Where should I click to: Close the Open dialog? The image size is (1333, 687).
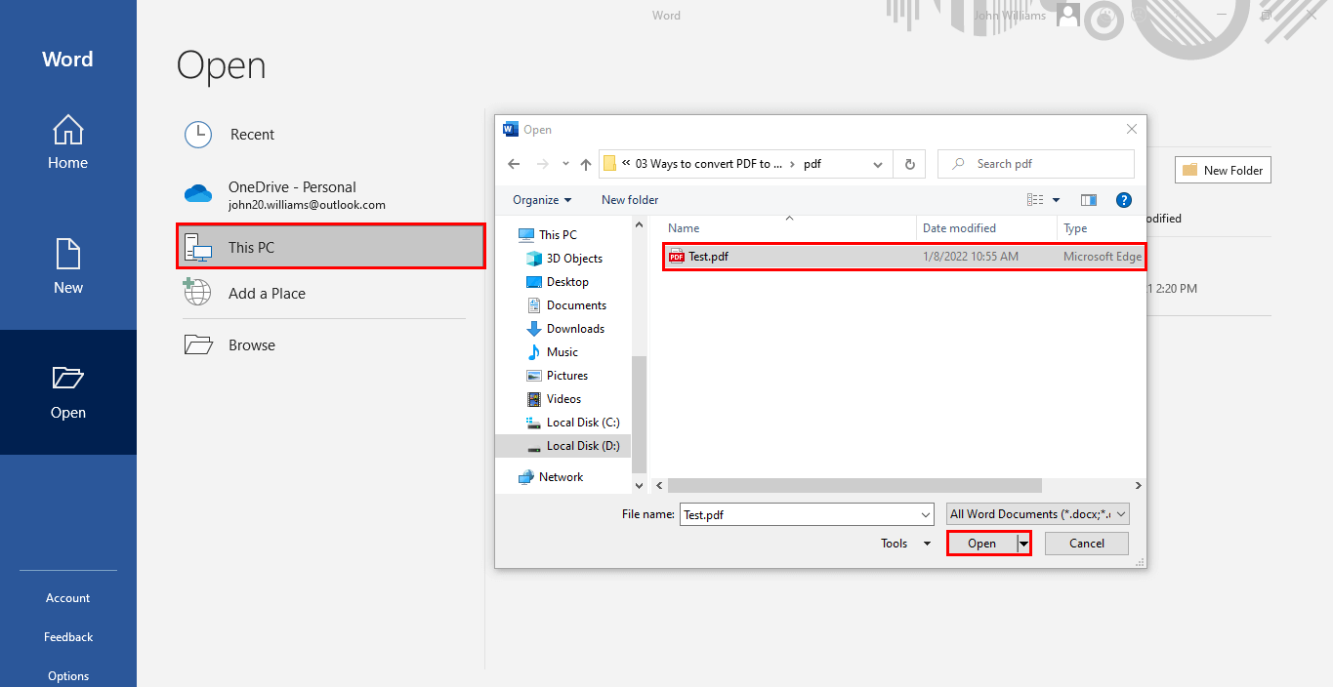point(1131,129)
